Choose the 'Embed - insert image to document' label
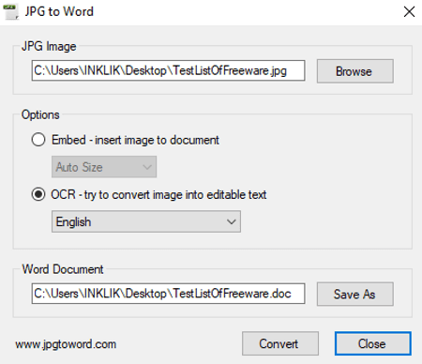The height and width of the screenshot is (364, 422). click(x=135, y=140)
